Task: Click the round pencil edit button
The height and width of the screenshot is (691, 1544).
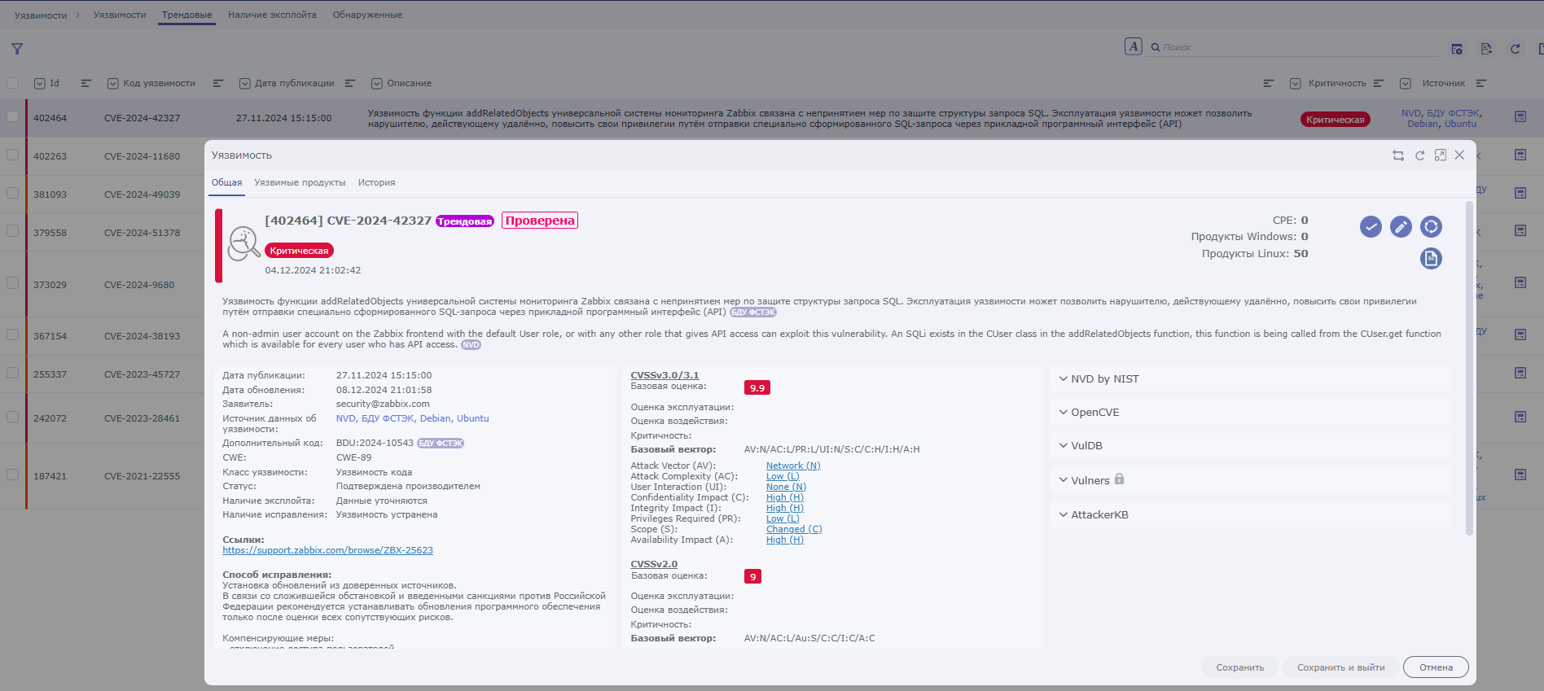Action: pos(1401,227)
